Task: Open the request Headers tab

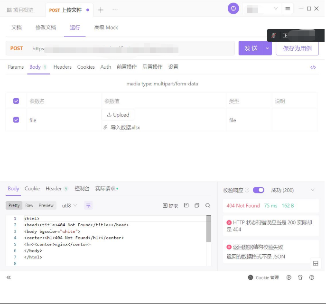Action: tap(62, 67)
